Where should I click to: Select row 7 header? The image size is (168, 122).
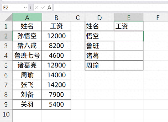(6, 85)
